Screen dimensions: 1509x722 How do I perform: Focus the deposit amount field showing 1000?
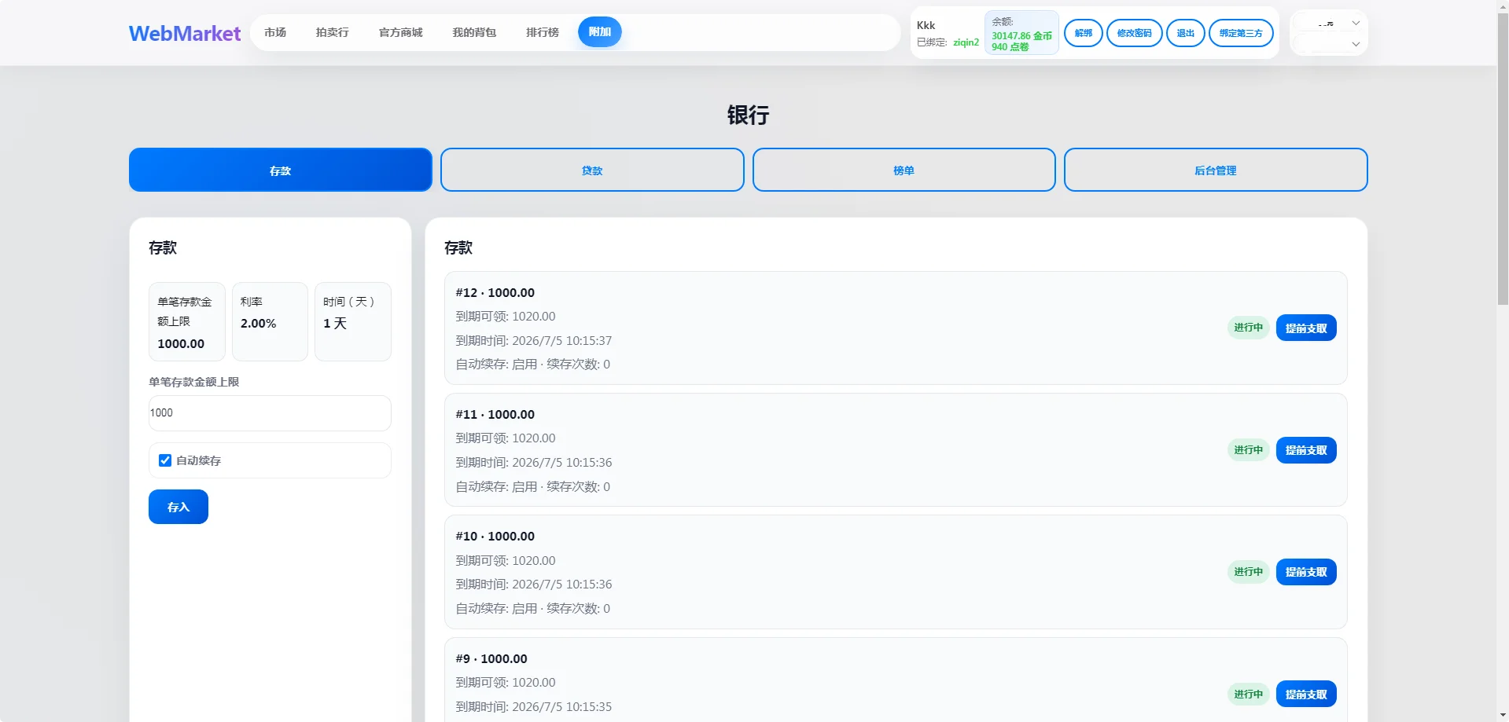pos(270,413)
